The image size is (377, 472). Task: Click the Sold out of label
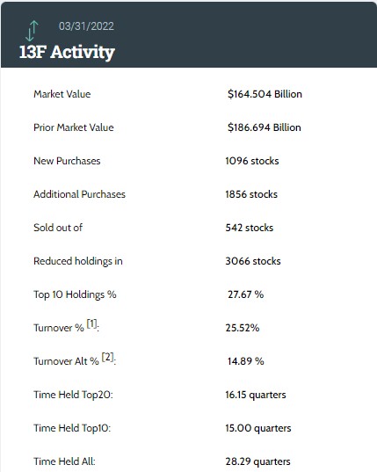point(58,228)
